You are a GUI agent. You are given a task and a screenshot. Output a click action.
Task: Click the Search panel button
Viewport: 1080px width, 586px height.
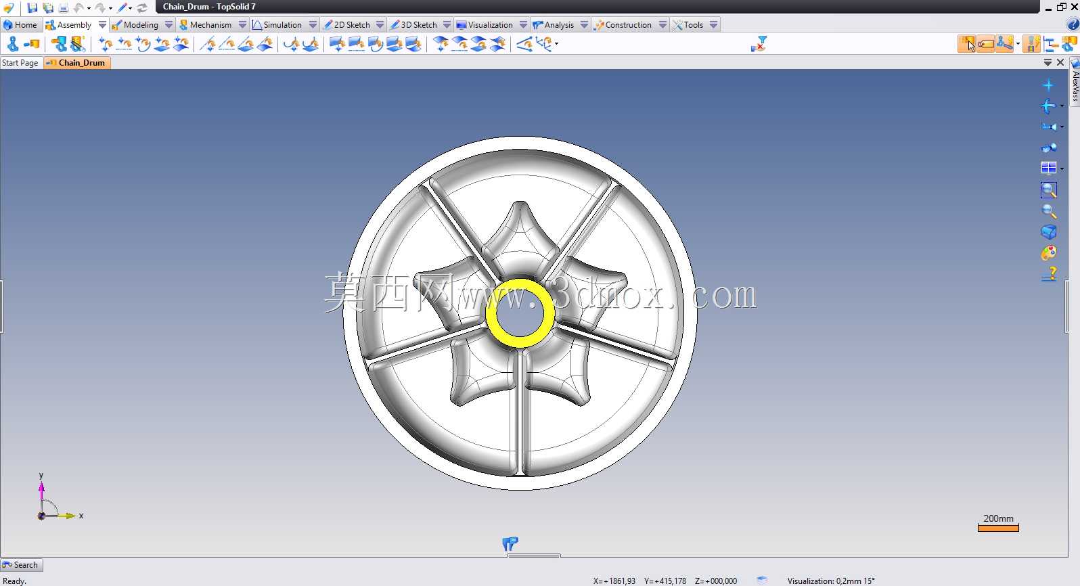click(x=21, y=565)
